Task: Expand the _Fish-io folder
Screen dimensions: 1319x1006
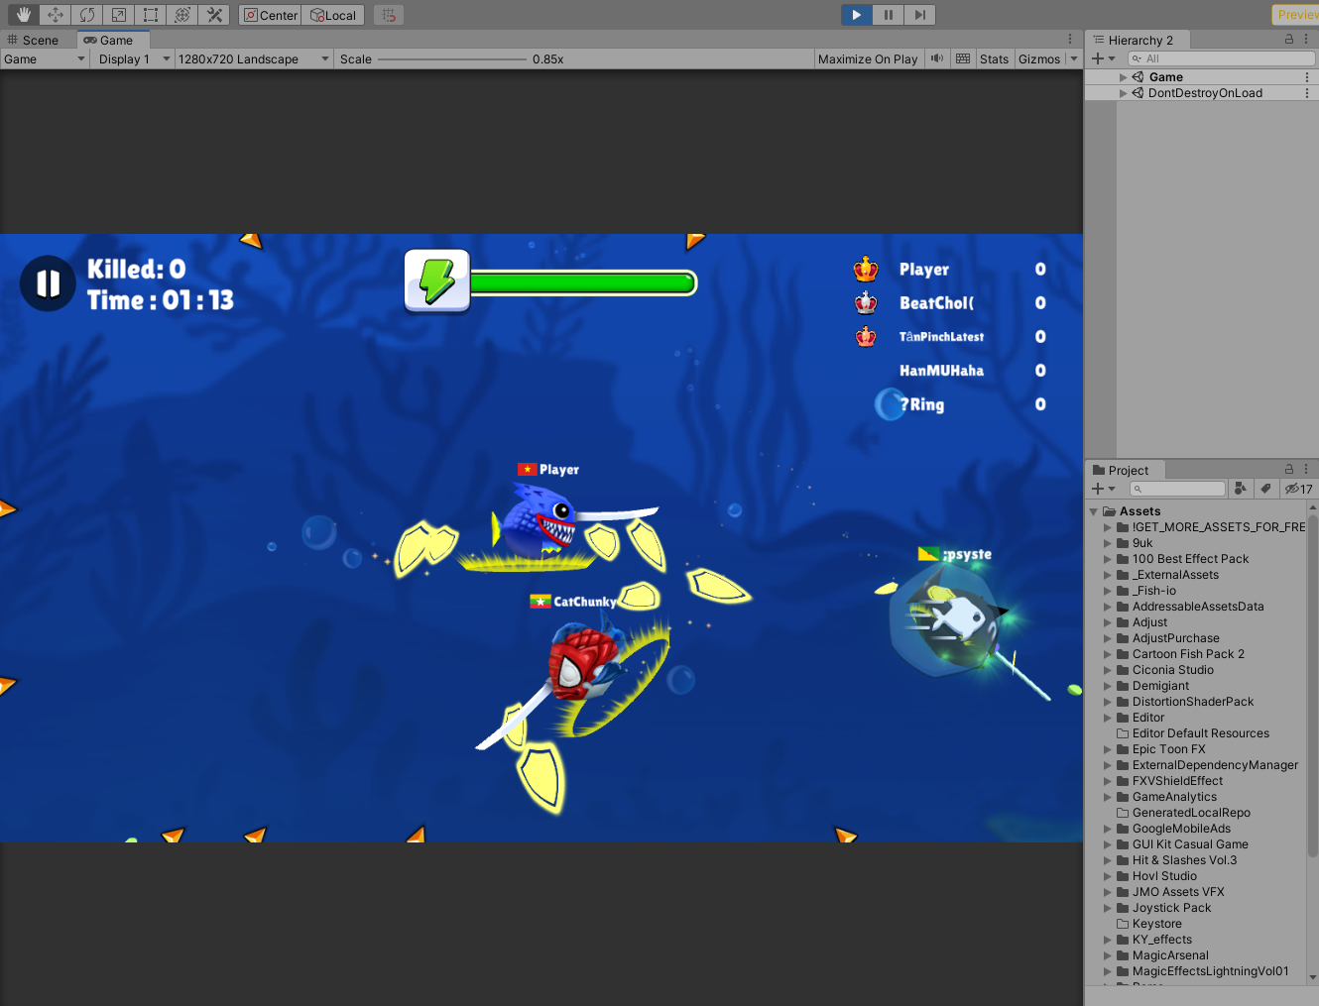Action: tap(1108, 591)
